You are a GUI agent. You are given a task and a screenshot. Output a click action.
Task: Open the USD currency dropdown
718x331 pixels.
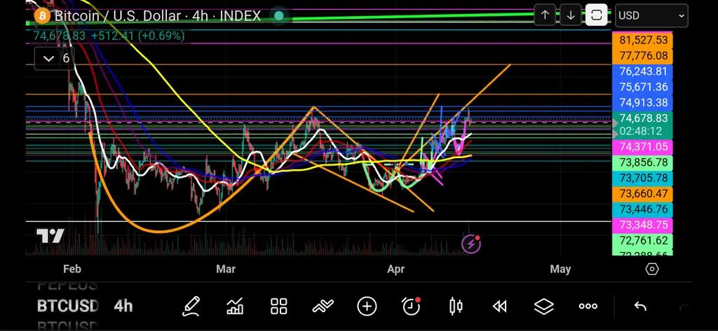(x=651, y=15)
